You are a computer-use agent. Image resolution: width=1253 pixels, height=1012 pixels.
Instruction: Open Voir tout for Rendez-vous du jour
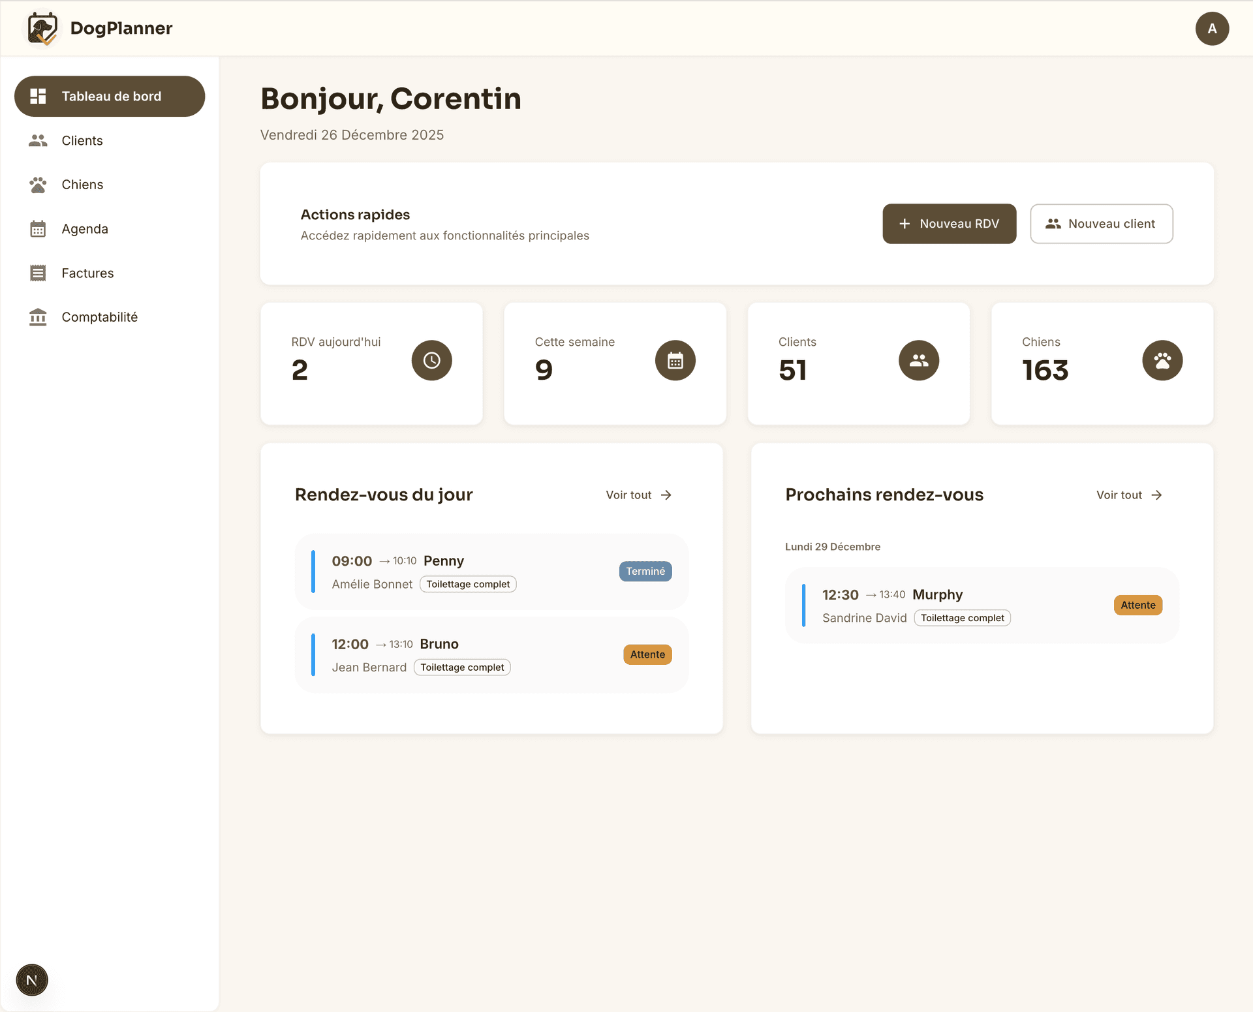638,495
